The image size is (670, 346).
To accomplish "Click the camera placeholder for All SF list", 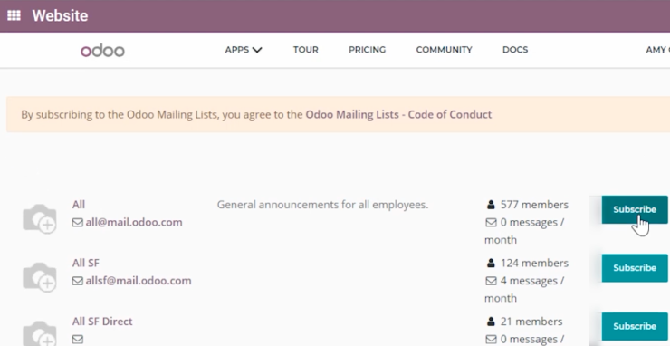I will pos(39,277).
